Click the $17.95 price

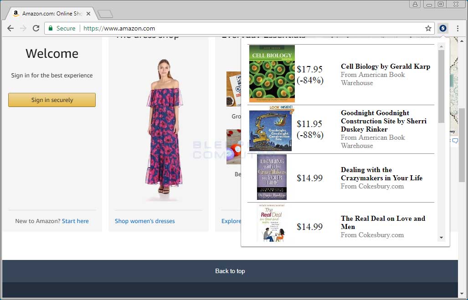pyautogui.click(x=309, y=69)
